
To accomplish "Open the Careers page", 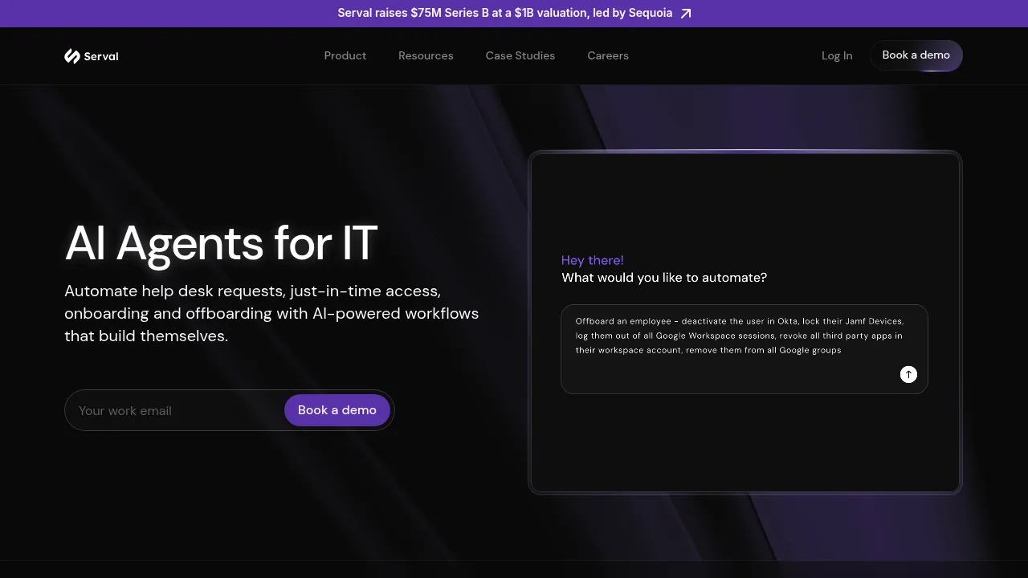I will 608,55.
